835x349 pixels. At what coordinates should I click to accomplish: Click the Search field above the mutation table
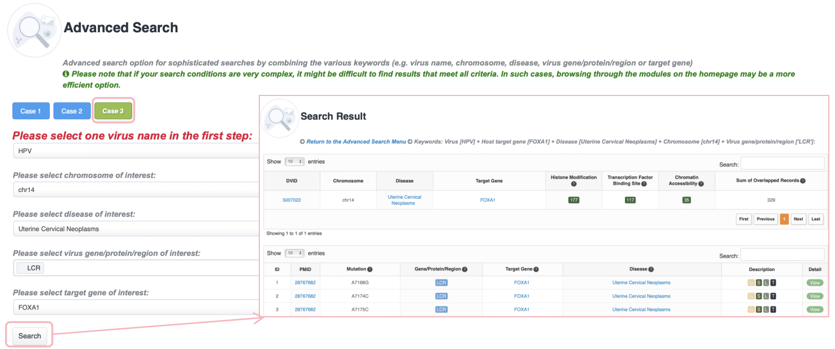click(782, 255)
